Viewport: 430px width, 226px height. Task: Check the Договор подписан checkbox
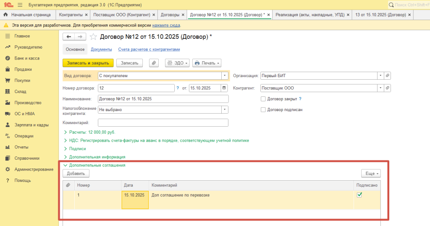tap(263, 110)
